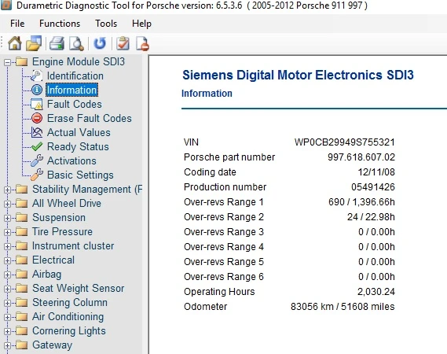Expand the Airbag tree node

pos(7,275)
